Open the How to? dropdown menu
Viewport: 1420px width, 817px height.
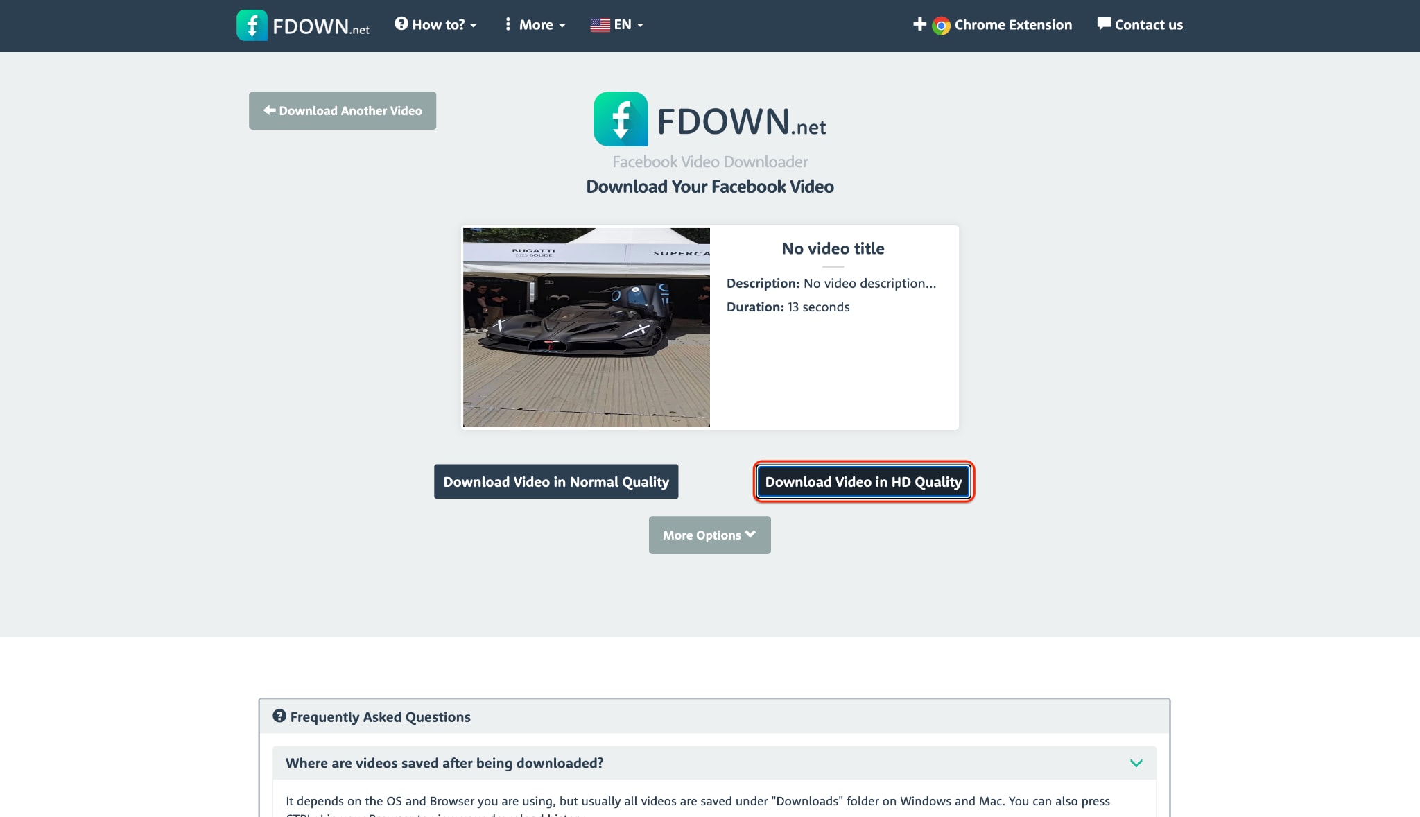click(435, 25)
